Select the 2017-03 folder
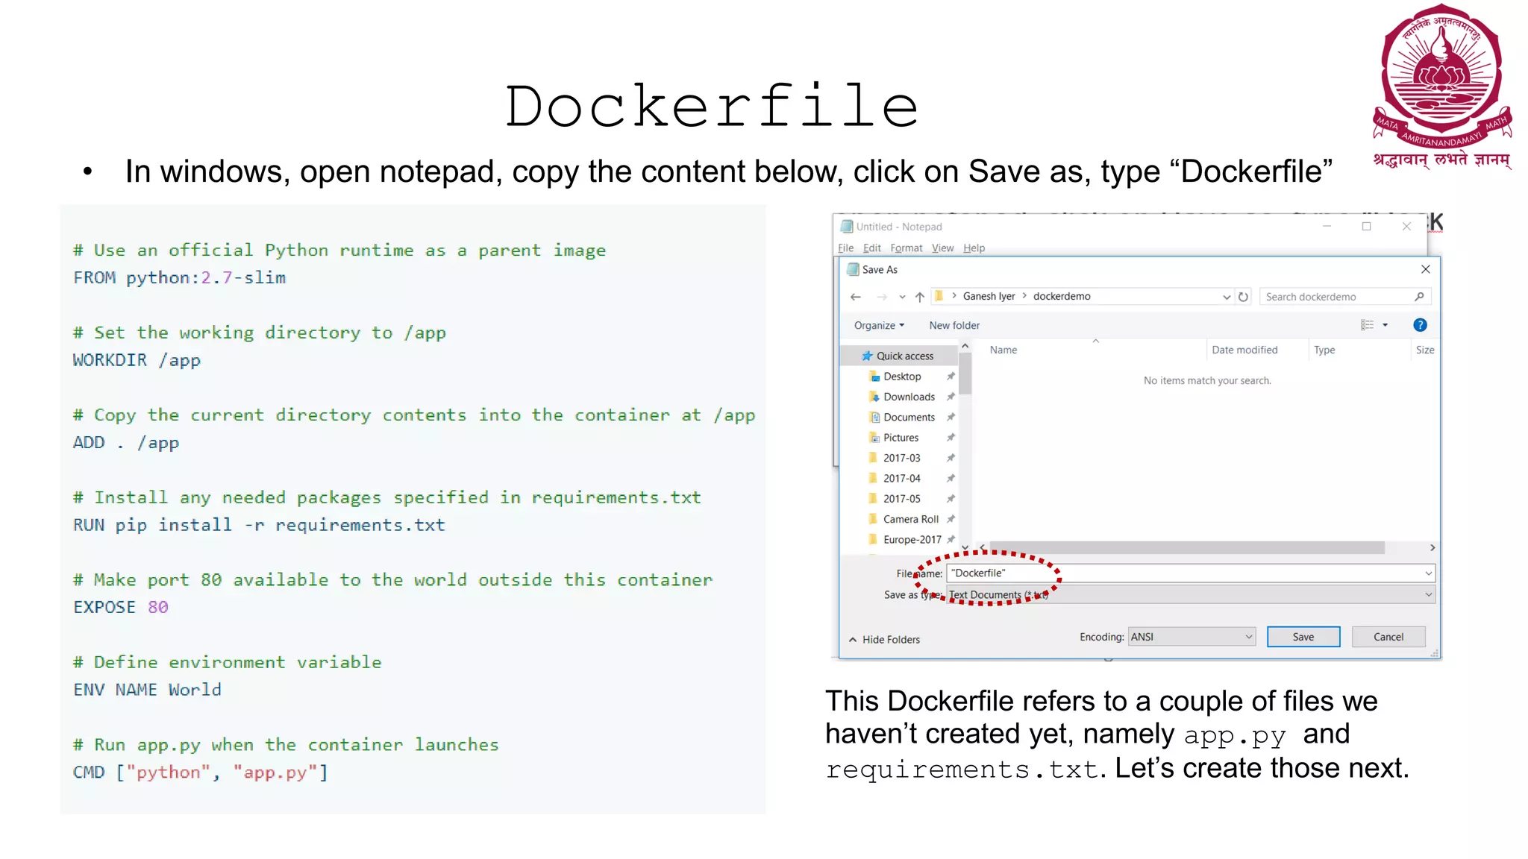The image size is (1528, 859). (901, 458)
